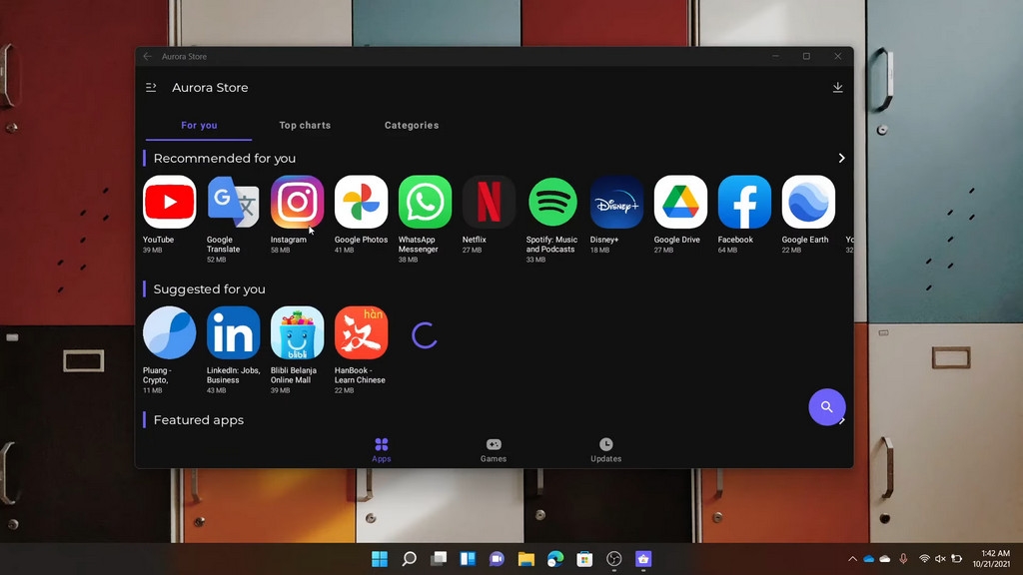Click the Instagram app thumbnail
Viewport: 1023px width, 575px height.
click(x=297, y=202)
